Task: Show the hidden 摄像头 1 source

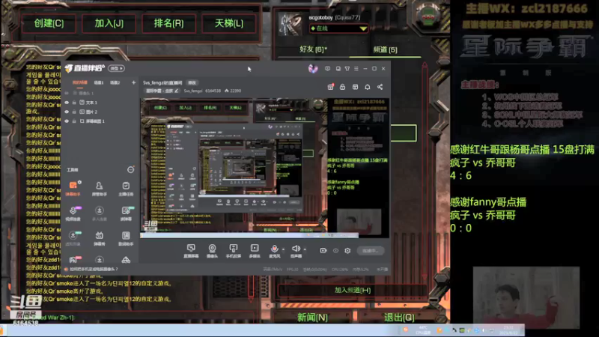Action: click(x=67, y=93)
